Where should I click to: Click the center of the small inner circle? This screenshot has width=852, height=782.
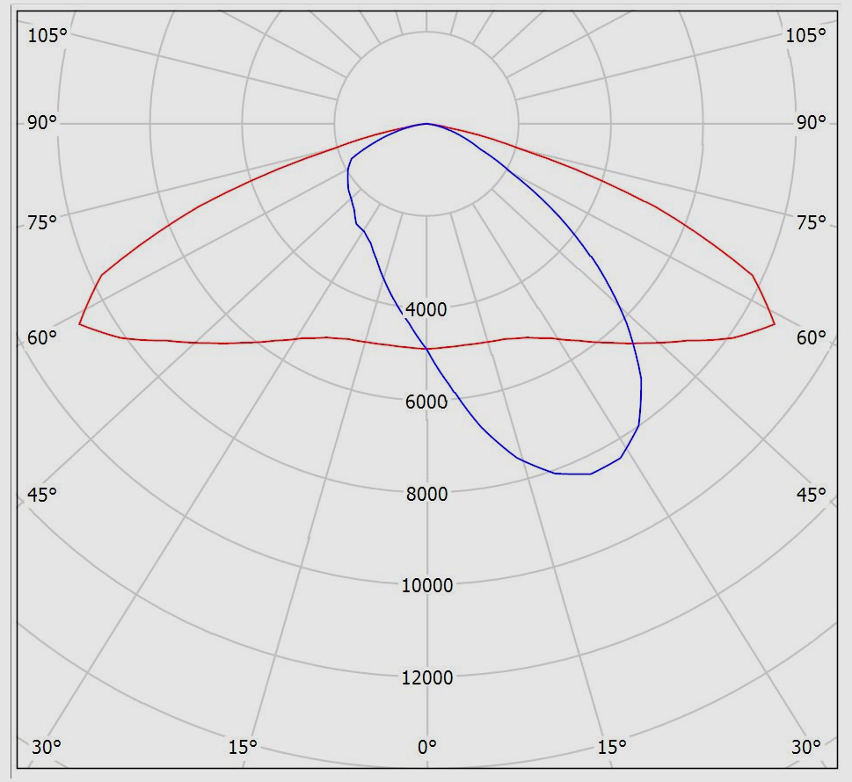(x=426, y=124)
